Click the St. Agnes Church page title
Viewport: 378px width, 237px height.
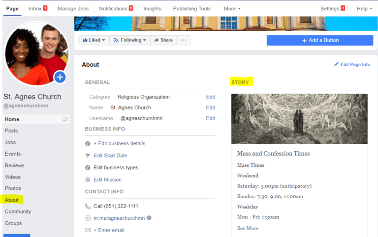pos(32,97)
